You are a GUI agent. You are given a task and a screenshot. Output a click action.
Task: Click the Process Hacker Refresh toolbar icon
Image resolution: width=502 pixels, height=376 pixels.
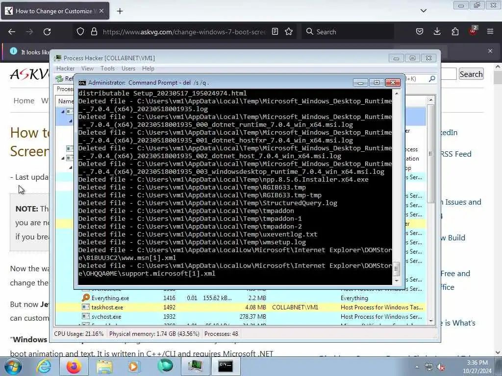coord(59,79)
